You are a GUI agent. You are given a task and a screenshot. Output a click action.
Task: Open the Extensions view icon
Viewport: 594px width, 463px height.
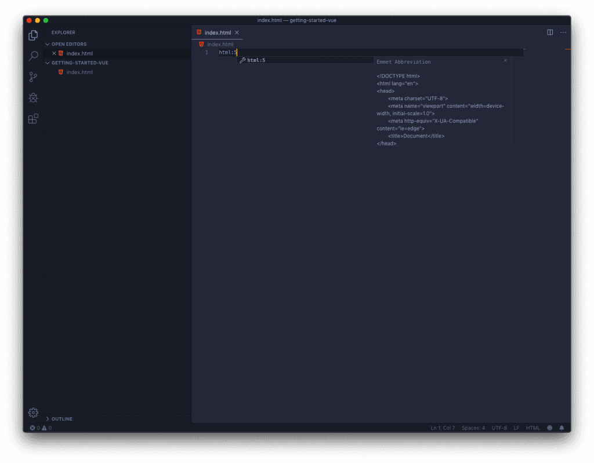pyautogui.click(x=33, y=118)
